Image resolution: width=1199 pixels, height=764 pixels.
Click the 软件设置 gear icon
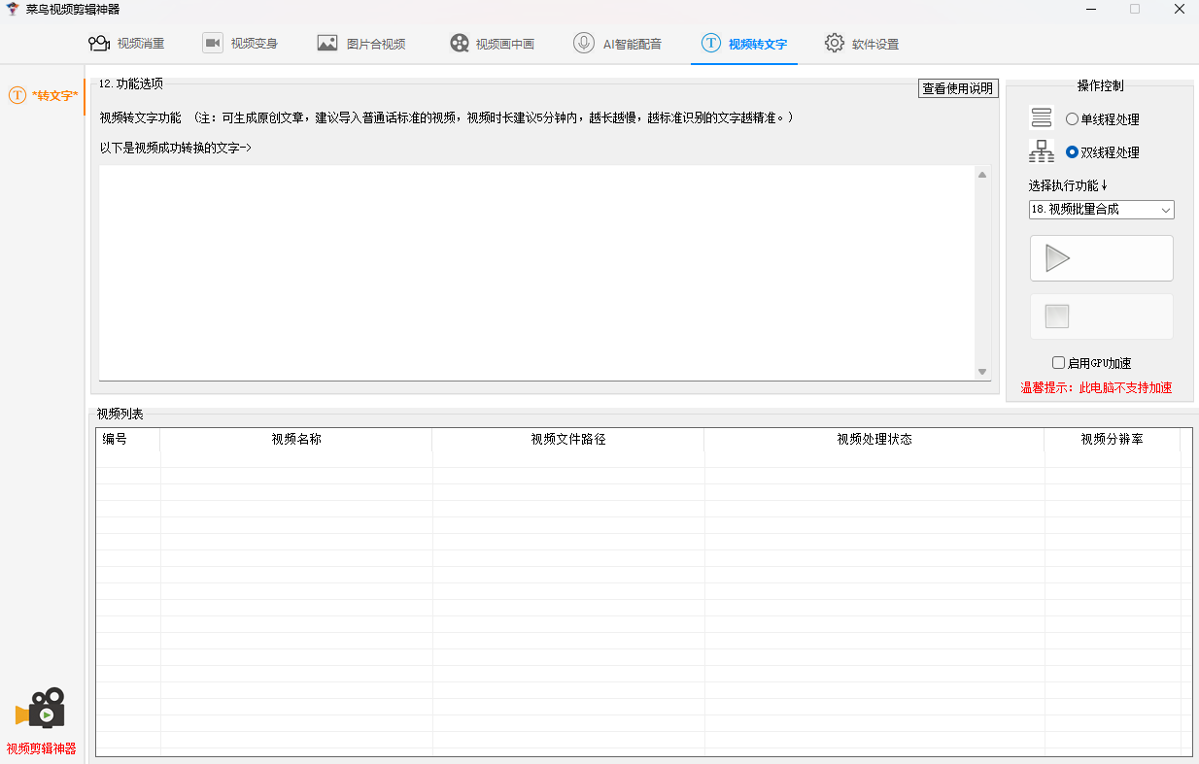[x=834, y=44]
